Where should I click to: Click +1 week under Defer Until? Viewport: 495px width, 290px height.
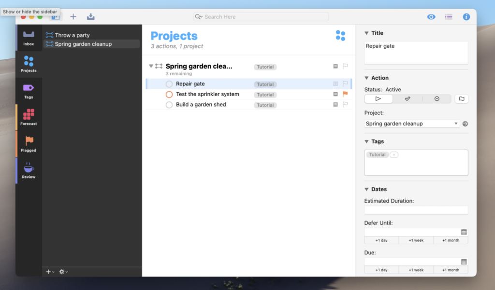(416, 240)
